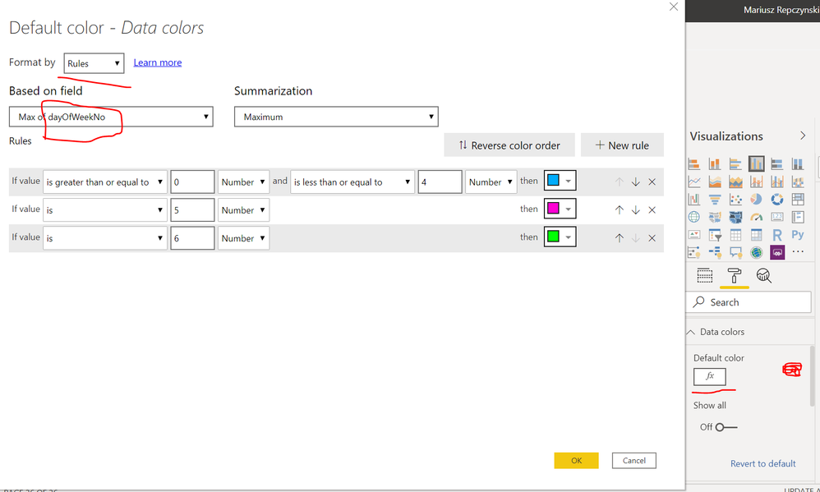Select the Pie chart visual

pos(756,200)
